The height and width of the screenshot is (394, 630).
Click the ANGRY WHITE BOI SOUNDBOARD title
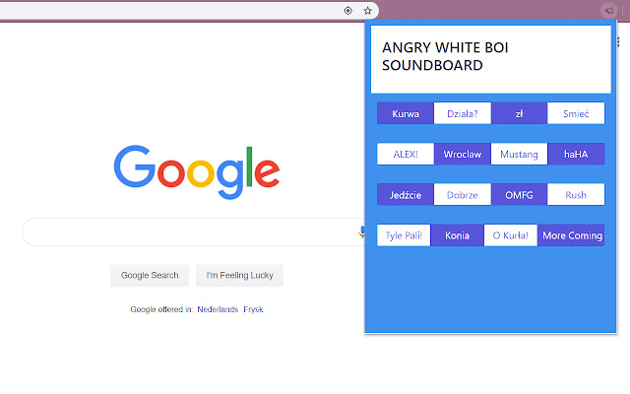[445, 56]
